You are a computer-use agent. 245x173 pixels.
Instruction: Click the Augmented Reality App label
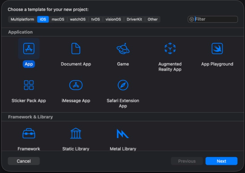click(170, 67)
